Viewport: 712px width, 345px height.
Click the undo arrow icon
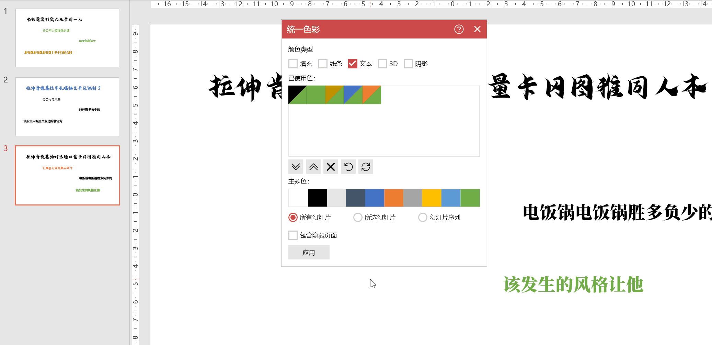coord(348,167)
